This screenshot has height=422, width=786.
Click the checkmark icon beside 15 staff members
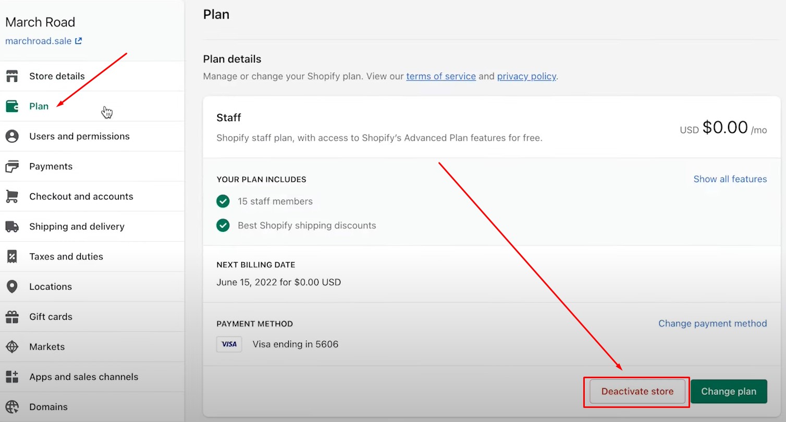click(x=223, y=201)
